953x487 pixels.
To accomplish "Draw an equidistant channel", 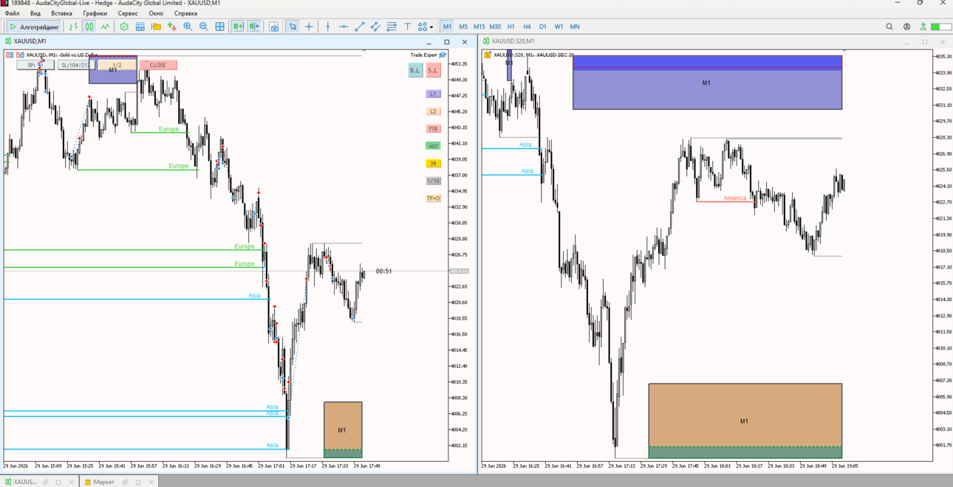I will 376,27.
